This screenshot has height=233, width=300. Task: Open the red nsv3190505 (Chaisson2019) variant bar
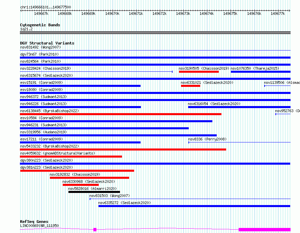point(199,72)
